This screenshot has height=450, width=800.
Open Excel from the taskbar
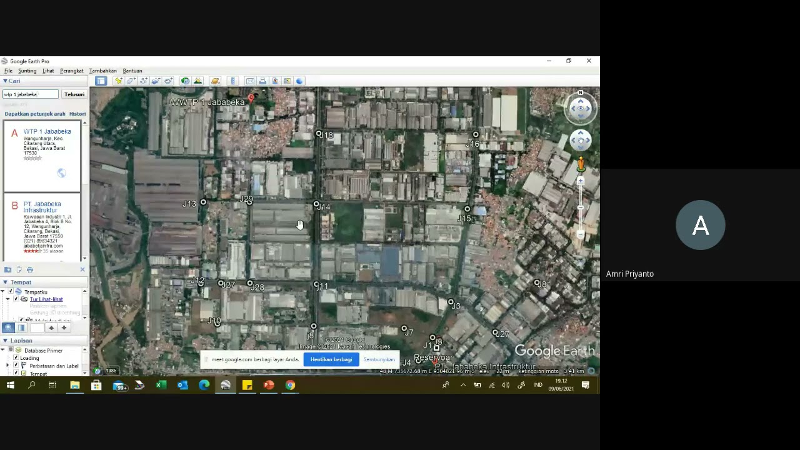point(161,385)
